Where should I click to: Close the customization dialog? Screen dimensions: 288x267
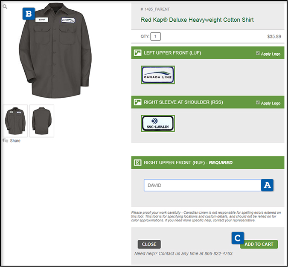tap(149, 244)
